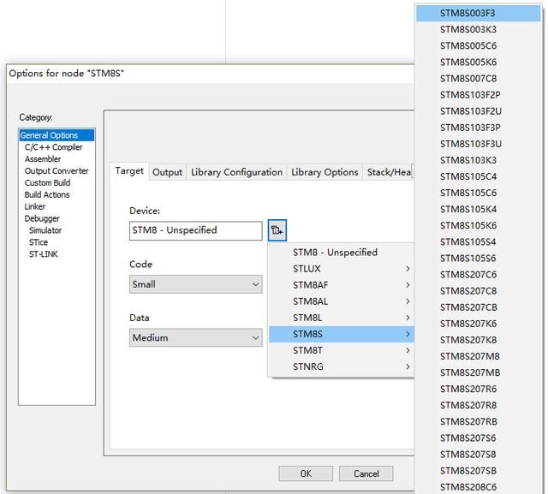
Task: Pick device STM8S207R6
Action: [x=478, y=390]
